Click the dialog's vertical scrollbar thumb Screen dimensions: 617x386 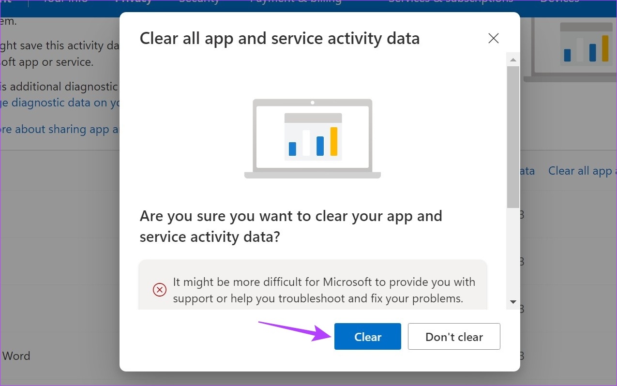click(513, 137)
